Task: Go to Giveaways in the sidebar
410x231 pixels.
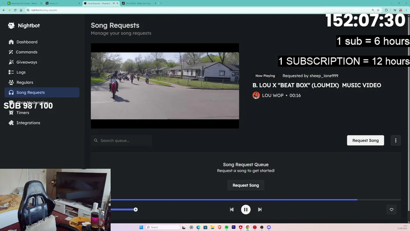Action: click(42, 62)
